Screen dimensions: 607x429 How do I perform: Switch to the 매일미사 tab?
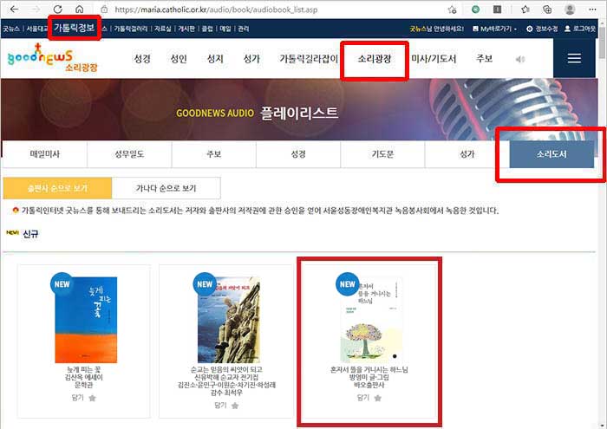click(44, 153)
